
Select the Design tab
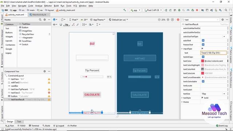point(10,122)
